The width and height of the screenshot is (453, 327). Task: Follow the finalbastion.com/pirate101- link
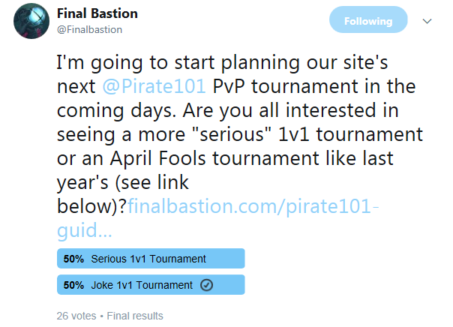click(x=253, y=206)
